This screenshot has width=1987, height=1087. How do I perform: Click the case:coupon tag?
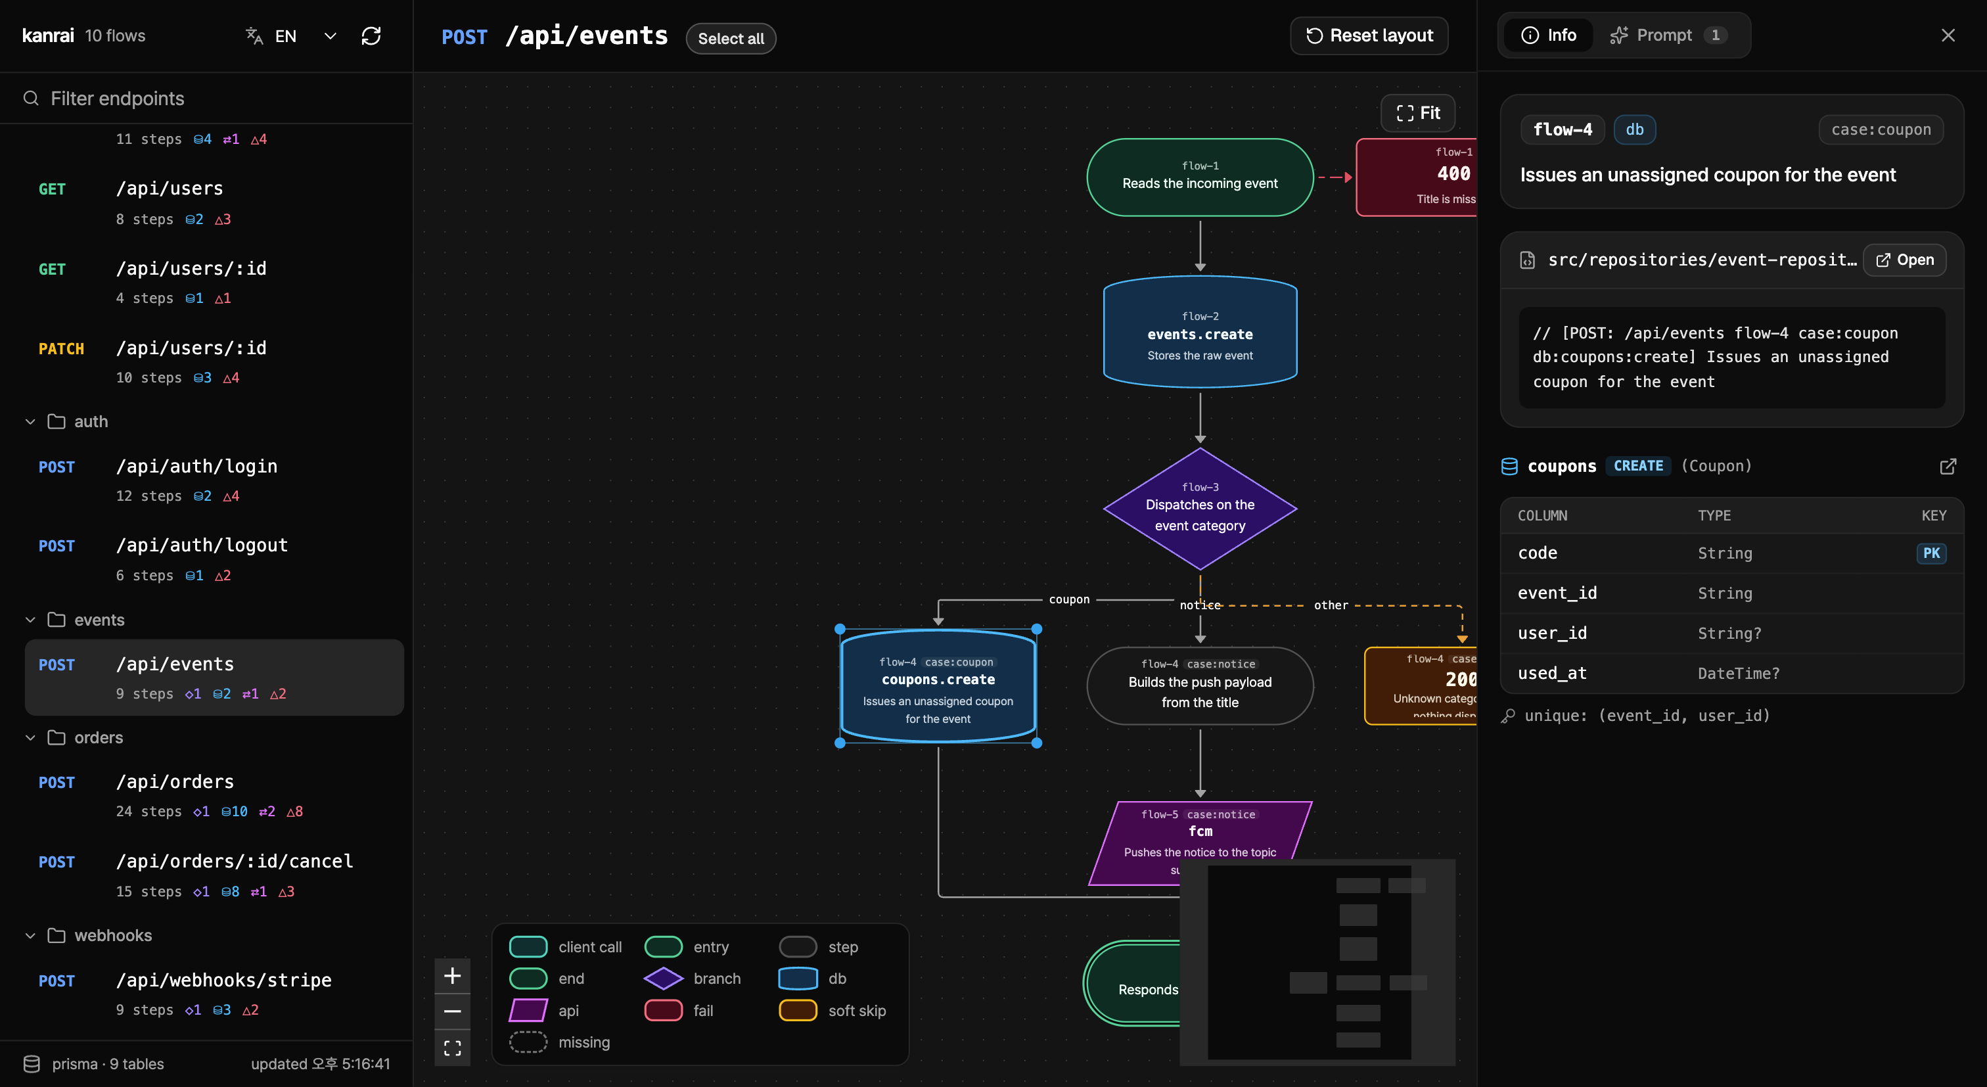pos(1881,129)
